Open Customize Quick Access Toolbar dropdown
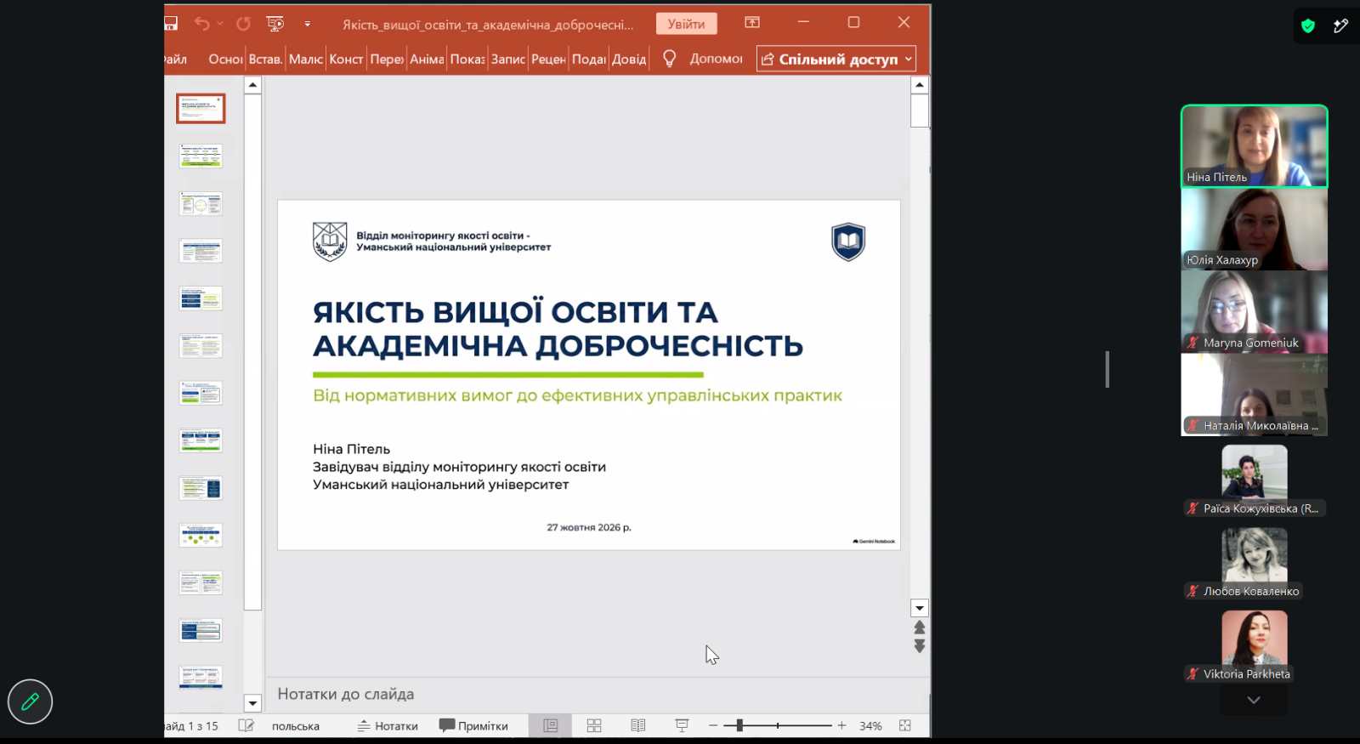The image size is (1360, 744). 308,24
